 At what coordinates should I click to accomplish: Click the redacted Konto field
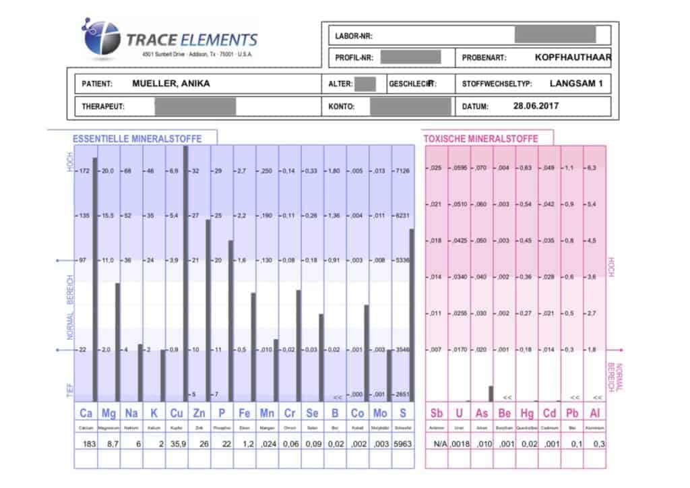click(x=410, y=106)
